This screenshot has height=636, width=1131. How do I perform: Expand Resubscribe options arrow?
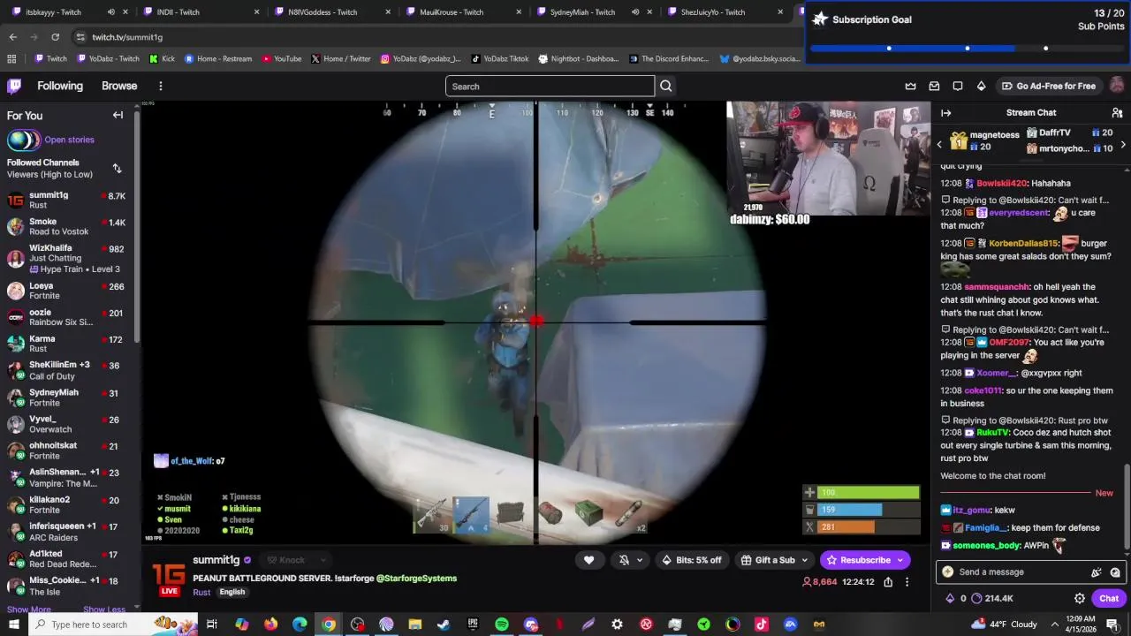900,560
